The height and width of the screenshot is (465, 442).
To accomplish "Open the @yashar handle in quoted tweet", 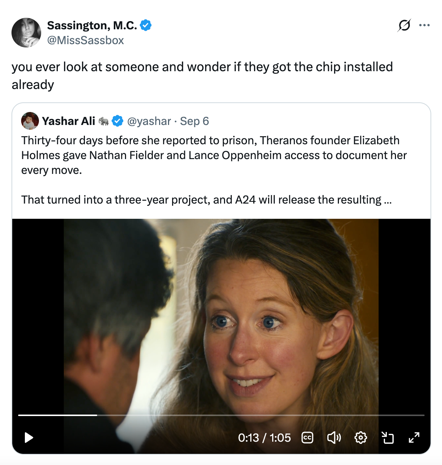I will click(149, 121).
